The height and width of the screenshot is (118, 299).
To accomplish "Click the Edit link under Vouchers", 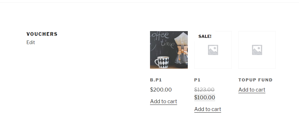I will tap(31, 42).
